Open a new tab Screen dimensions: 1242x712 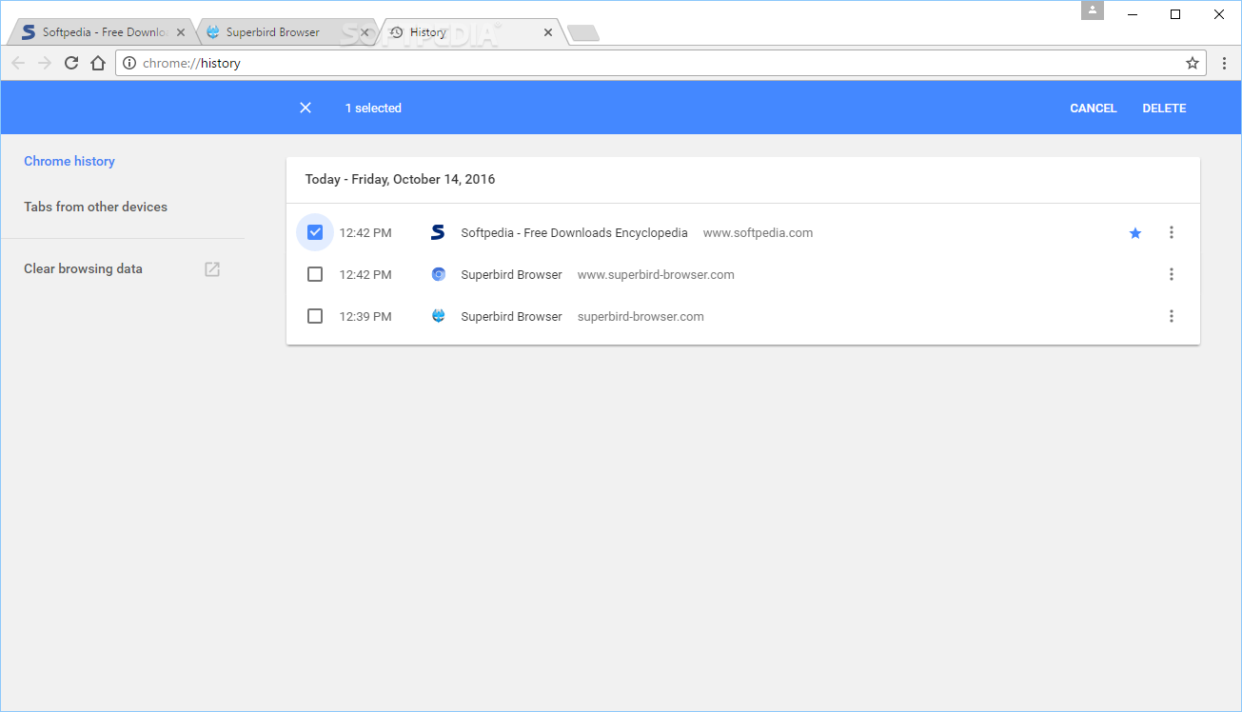(583, 33)
